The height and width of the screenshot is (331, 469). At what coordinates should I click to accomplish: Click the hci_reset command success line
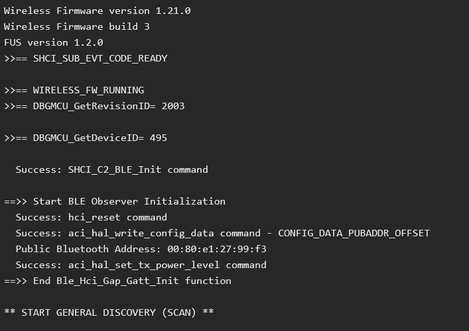point(92,217)
